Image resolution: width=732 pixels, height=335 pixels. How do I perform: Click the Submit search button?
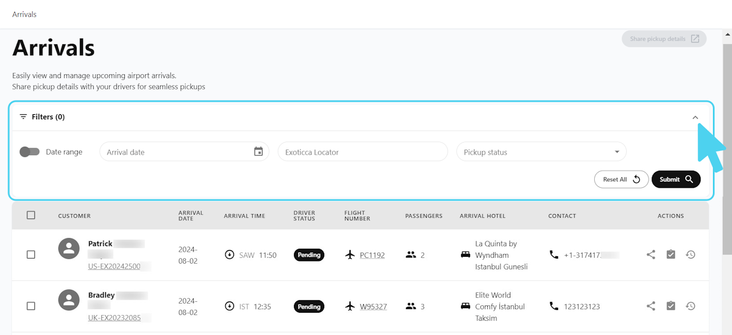pos(676,179)
